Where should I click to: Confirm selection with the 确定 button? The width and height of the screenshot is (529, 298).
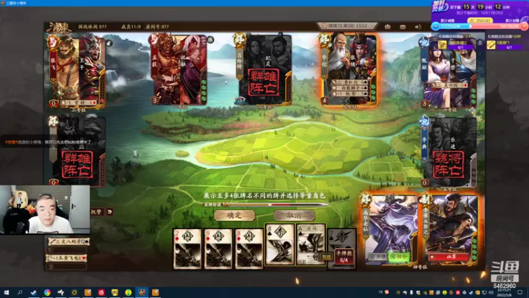pyautogui.click(x=234, y=215)
